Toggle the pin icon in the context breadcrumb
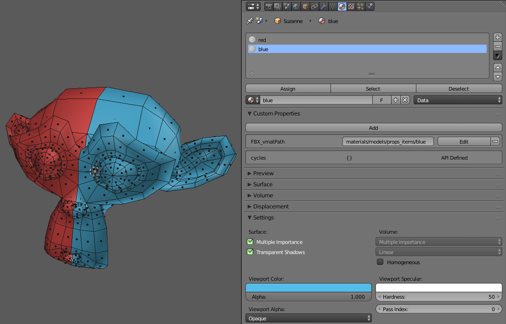Screen dimensions: 506x324 (x=250, y=21)
